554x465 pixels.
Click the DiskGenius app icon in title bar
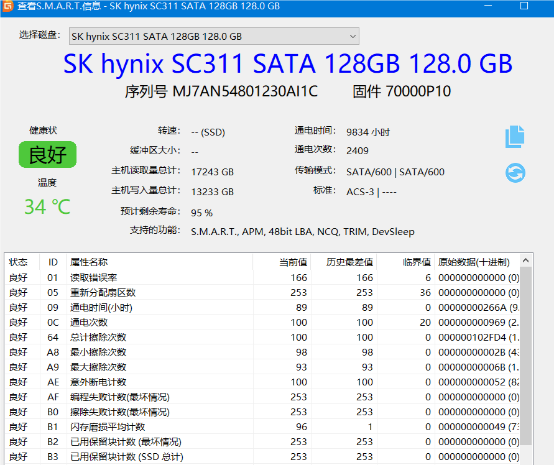[8, 6]
